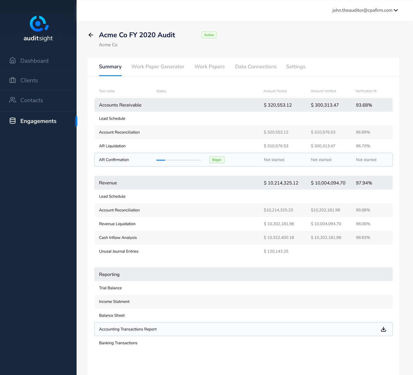Open the Banking Transactions row
Image resolution: width=413 pixels, height=375 pixels.
118,343
